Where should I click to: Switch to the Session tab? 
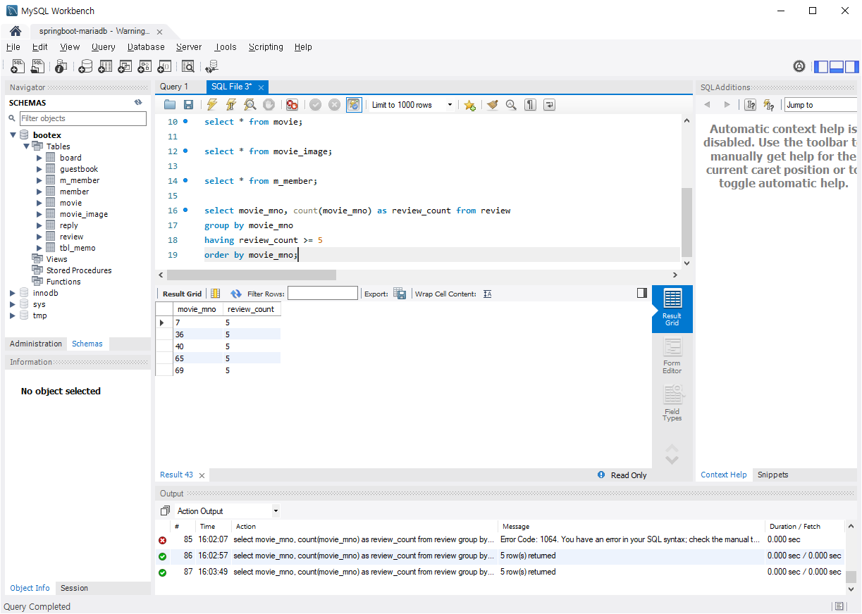[74, 588]
